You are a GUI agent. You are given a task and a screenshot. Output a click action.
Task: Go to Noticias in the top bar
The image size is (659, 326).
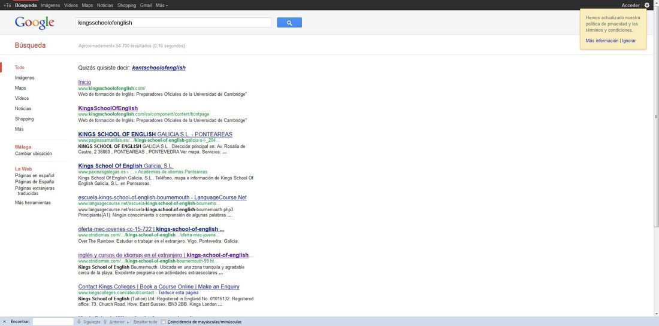point(105,5)
